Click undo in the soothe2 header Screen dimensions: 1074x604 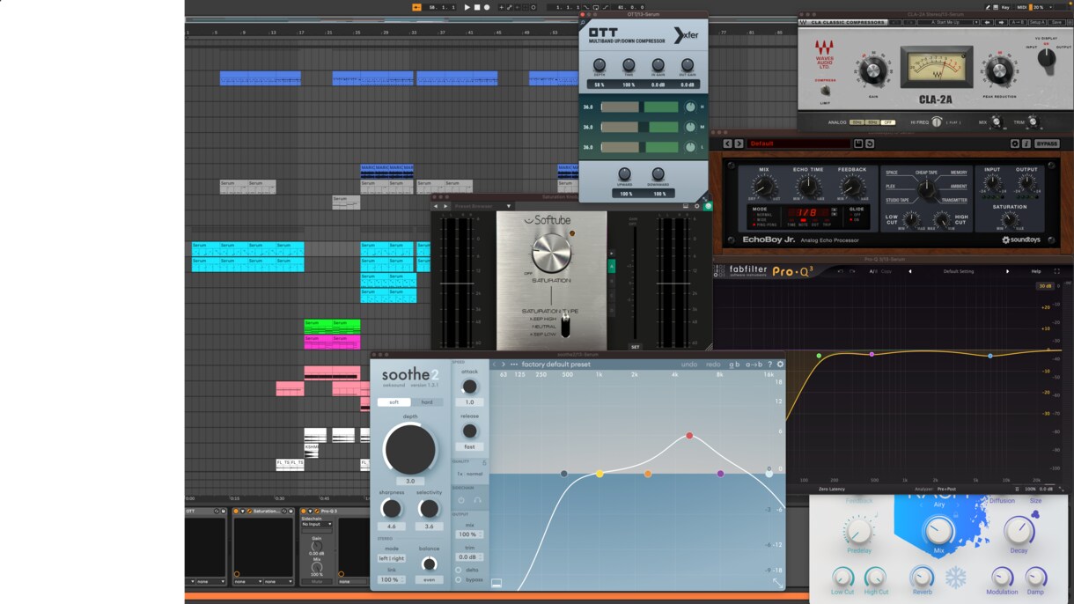pyautogui.click(x=689, y=365)
